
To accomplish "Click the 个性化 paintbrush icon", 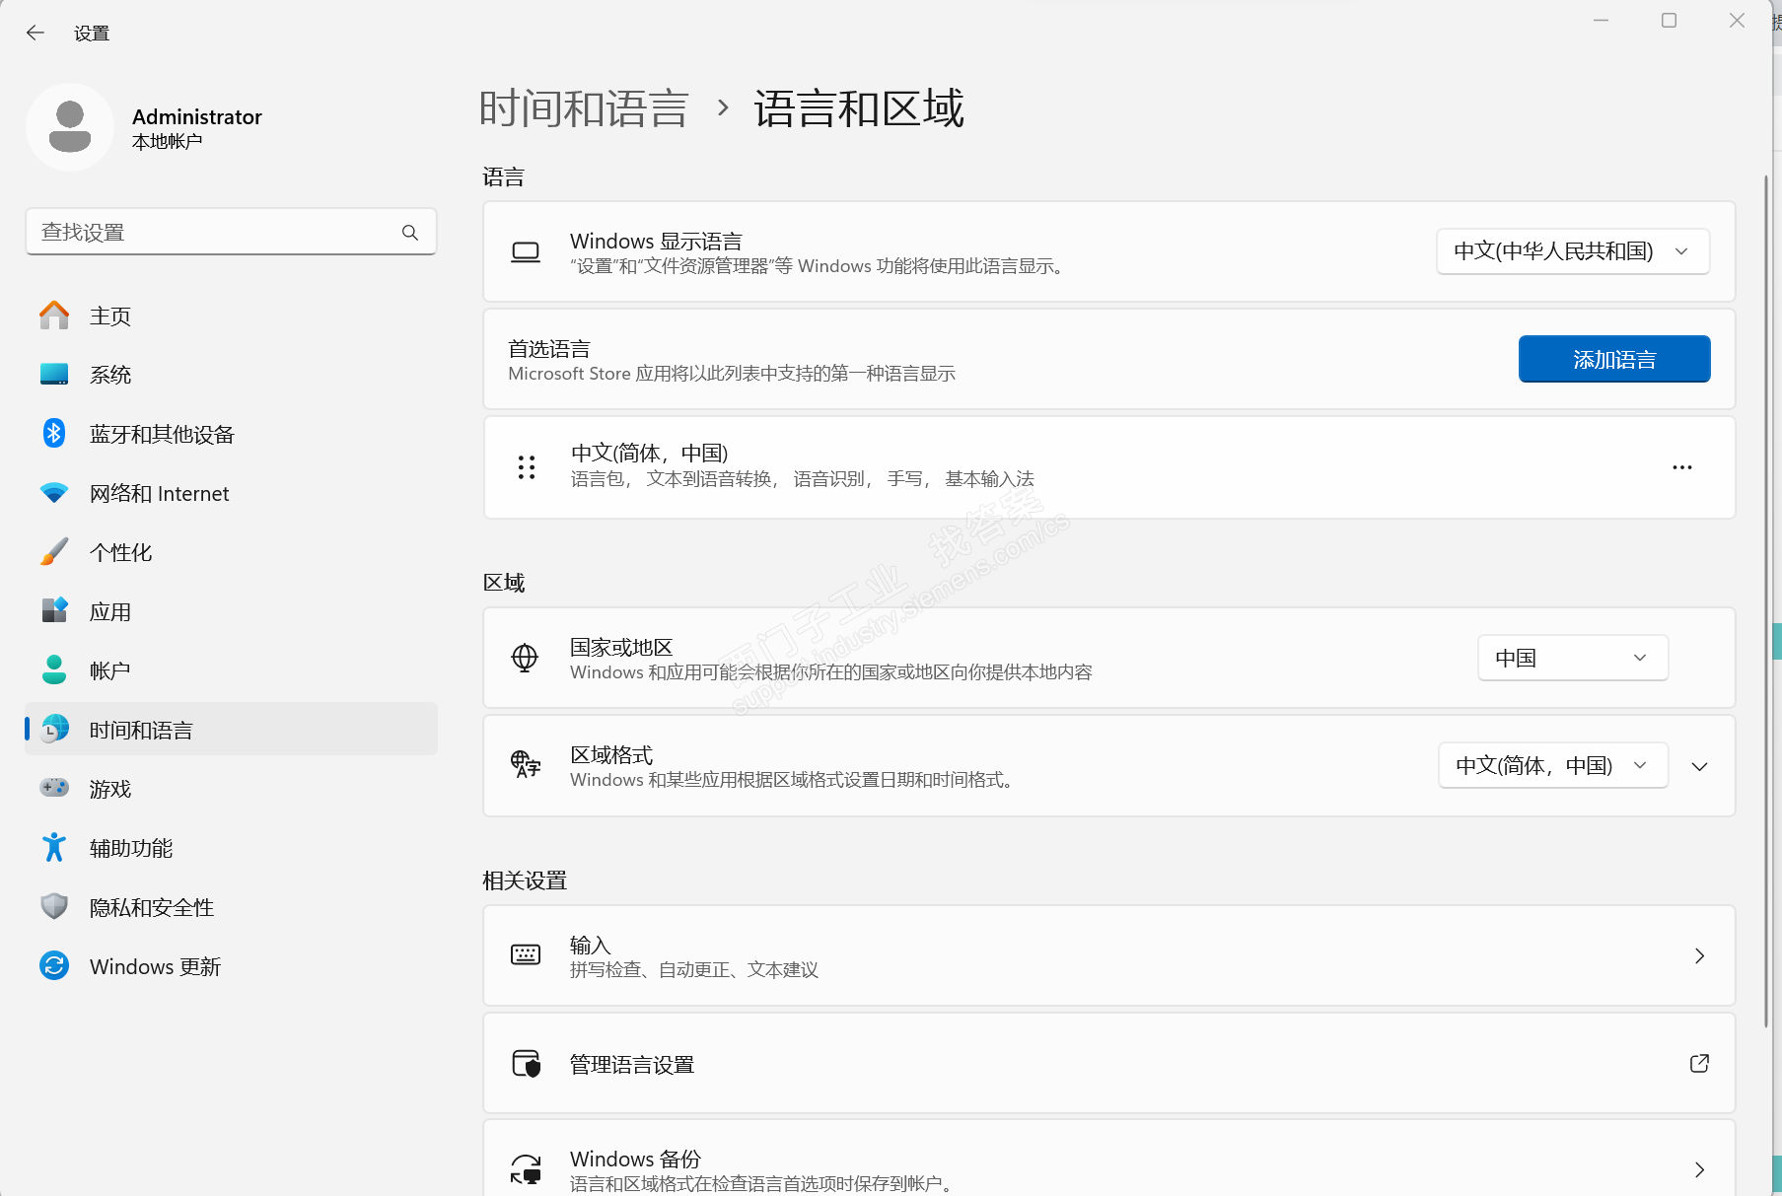I will click(x=54, y=552).
